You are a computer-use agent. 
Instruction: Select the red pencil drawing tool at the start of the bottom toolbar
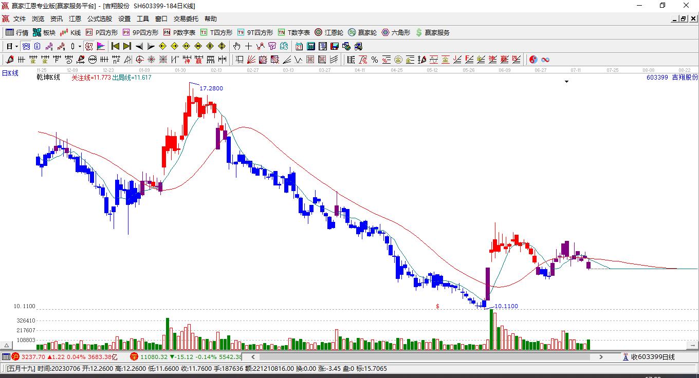coord(9,60)
